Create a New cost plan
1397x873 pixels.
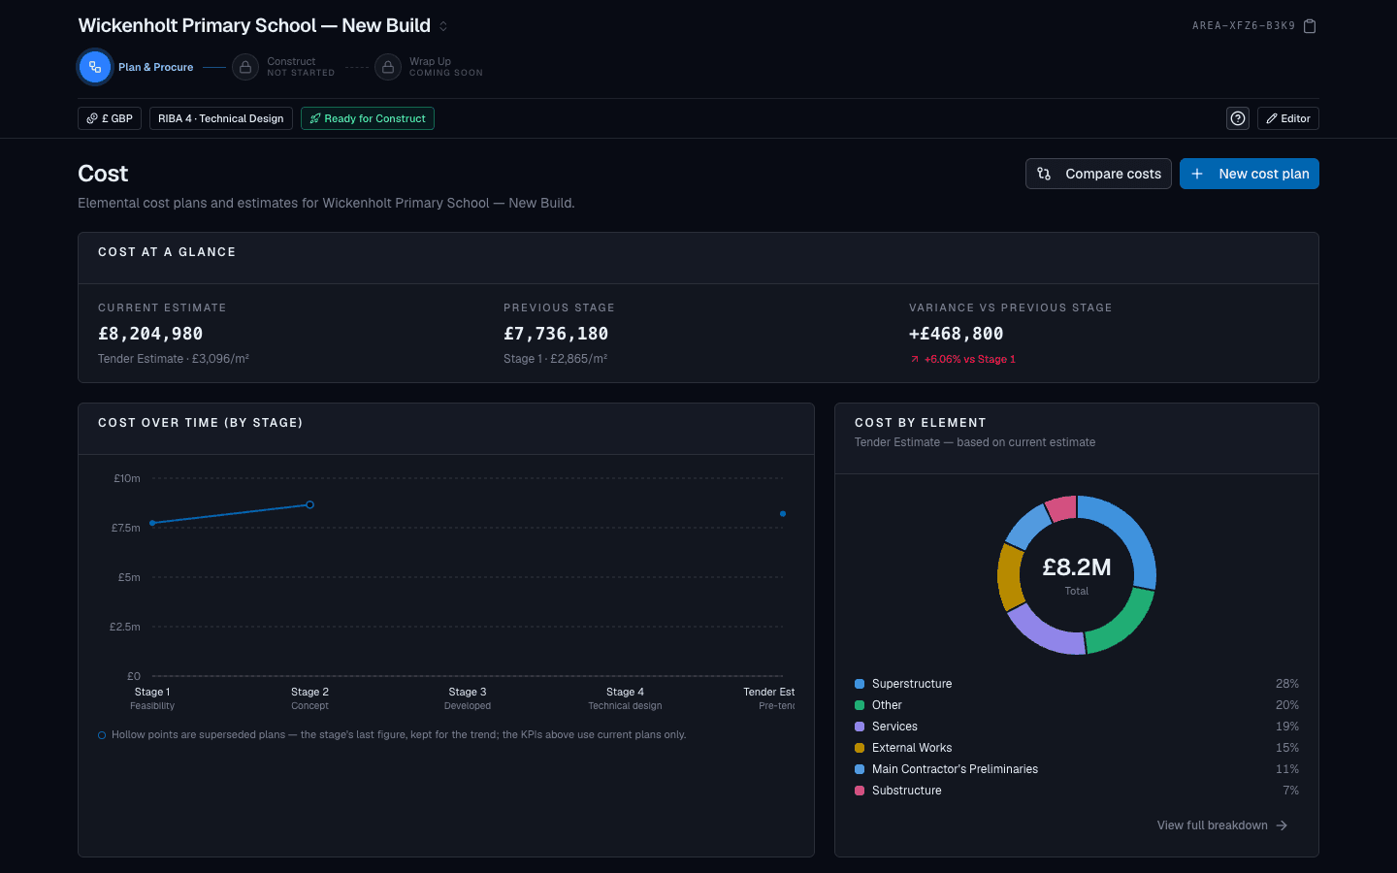(x=1250, y=174)
